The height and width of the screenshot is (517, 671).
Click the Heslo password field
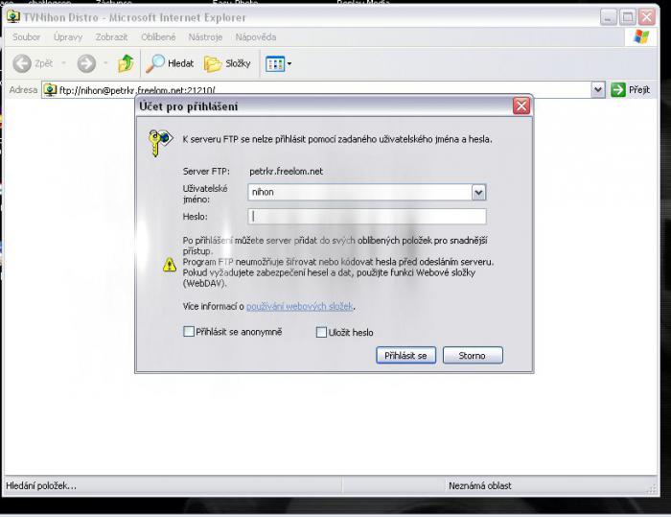coord(367,217)
